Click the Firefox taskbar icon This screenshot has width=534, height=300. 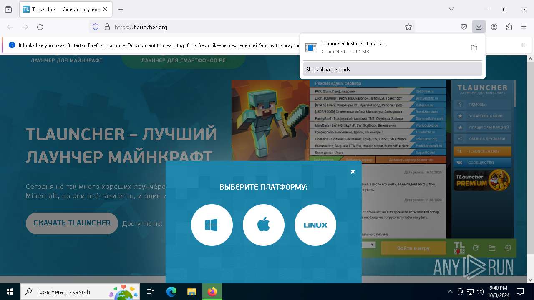click(212, 292)
